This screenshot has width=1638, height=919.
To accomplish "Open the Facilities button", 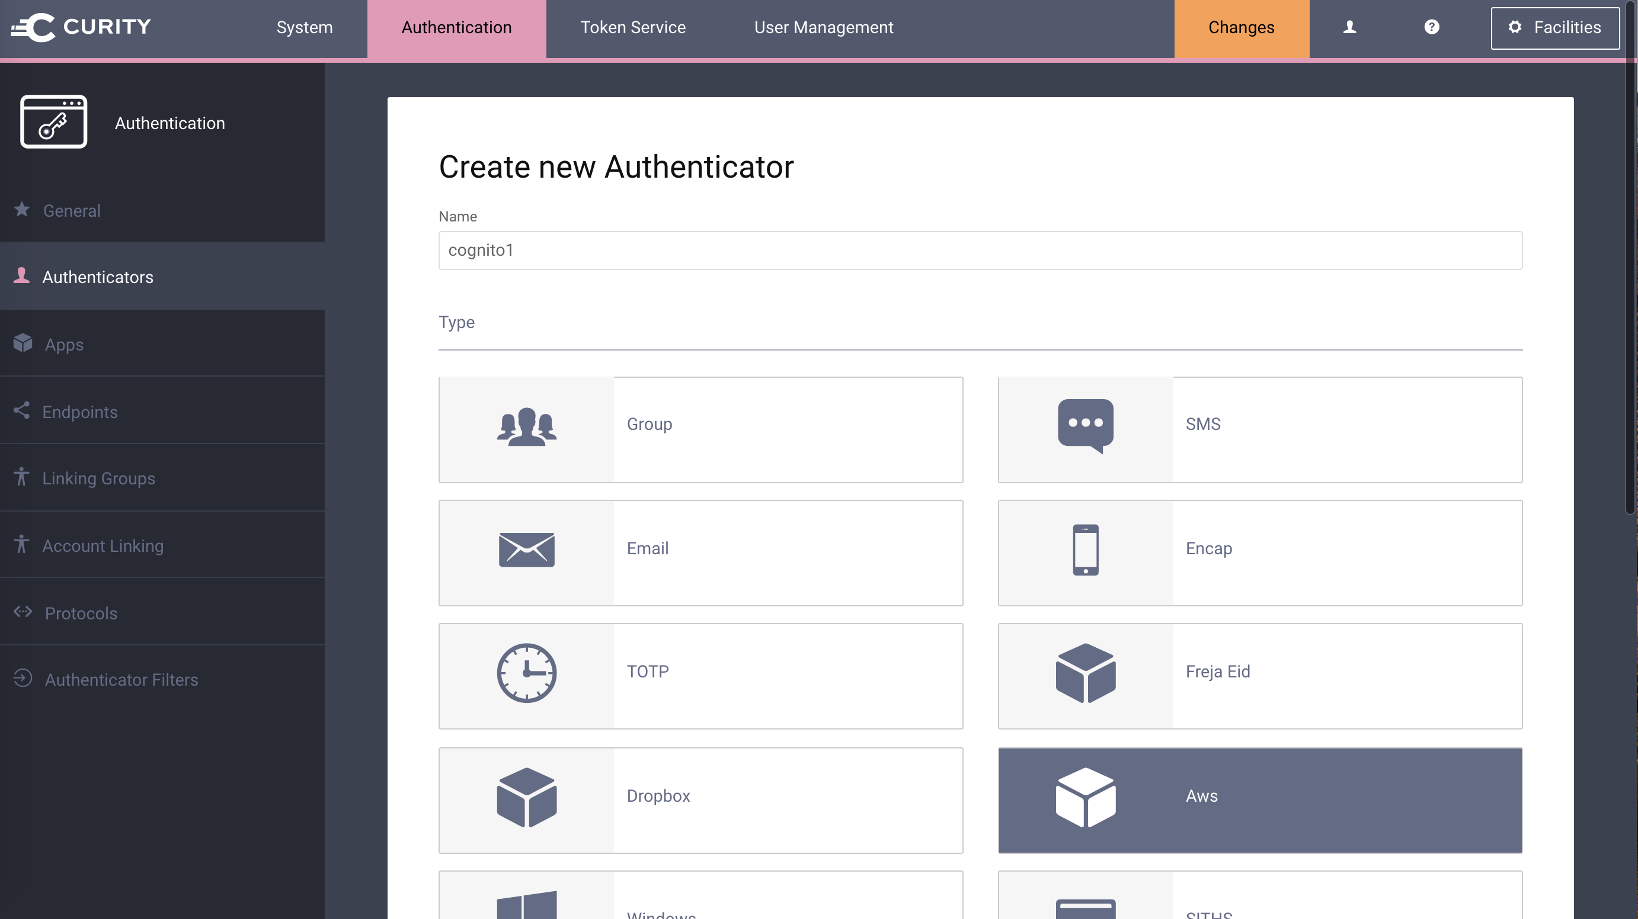I will (x=1554, y=27).
